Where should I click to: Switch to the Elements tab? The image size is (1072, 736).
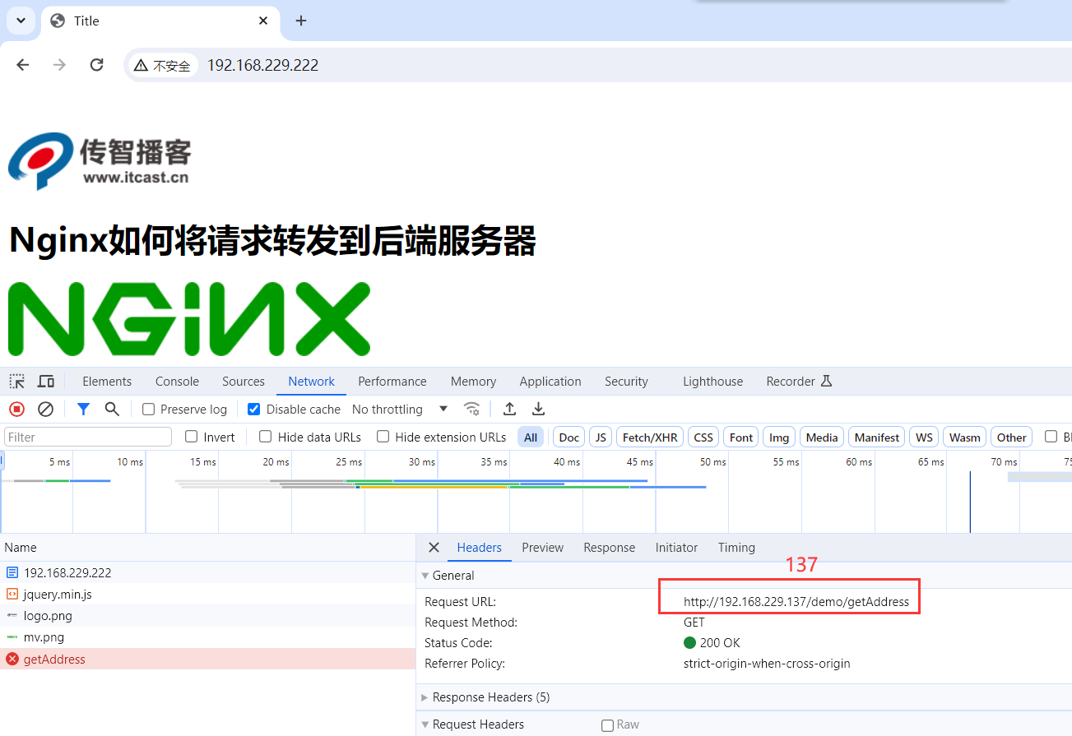click(x=107, y=382)
